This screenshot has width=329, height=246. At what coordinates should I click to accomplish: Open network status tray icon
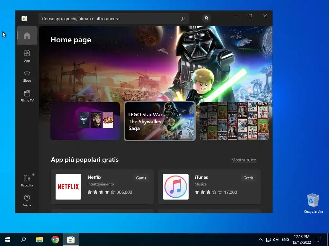(268, 240)
